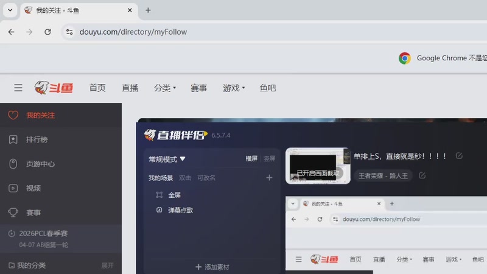Expand the 游戏 dropdown menu
The image size is (487, 274).
click(x=234, y=88)
